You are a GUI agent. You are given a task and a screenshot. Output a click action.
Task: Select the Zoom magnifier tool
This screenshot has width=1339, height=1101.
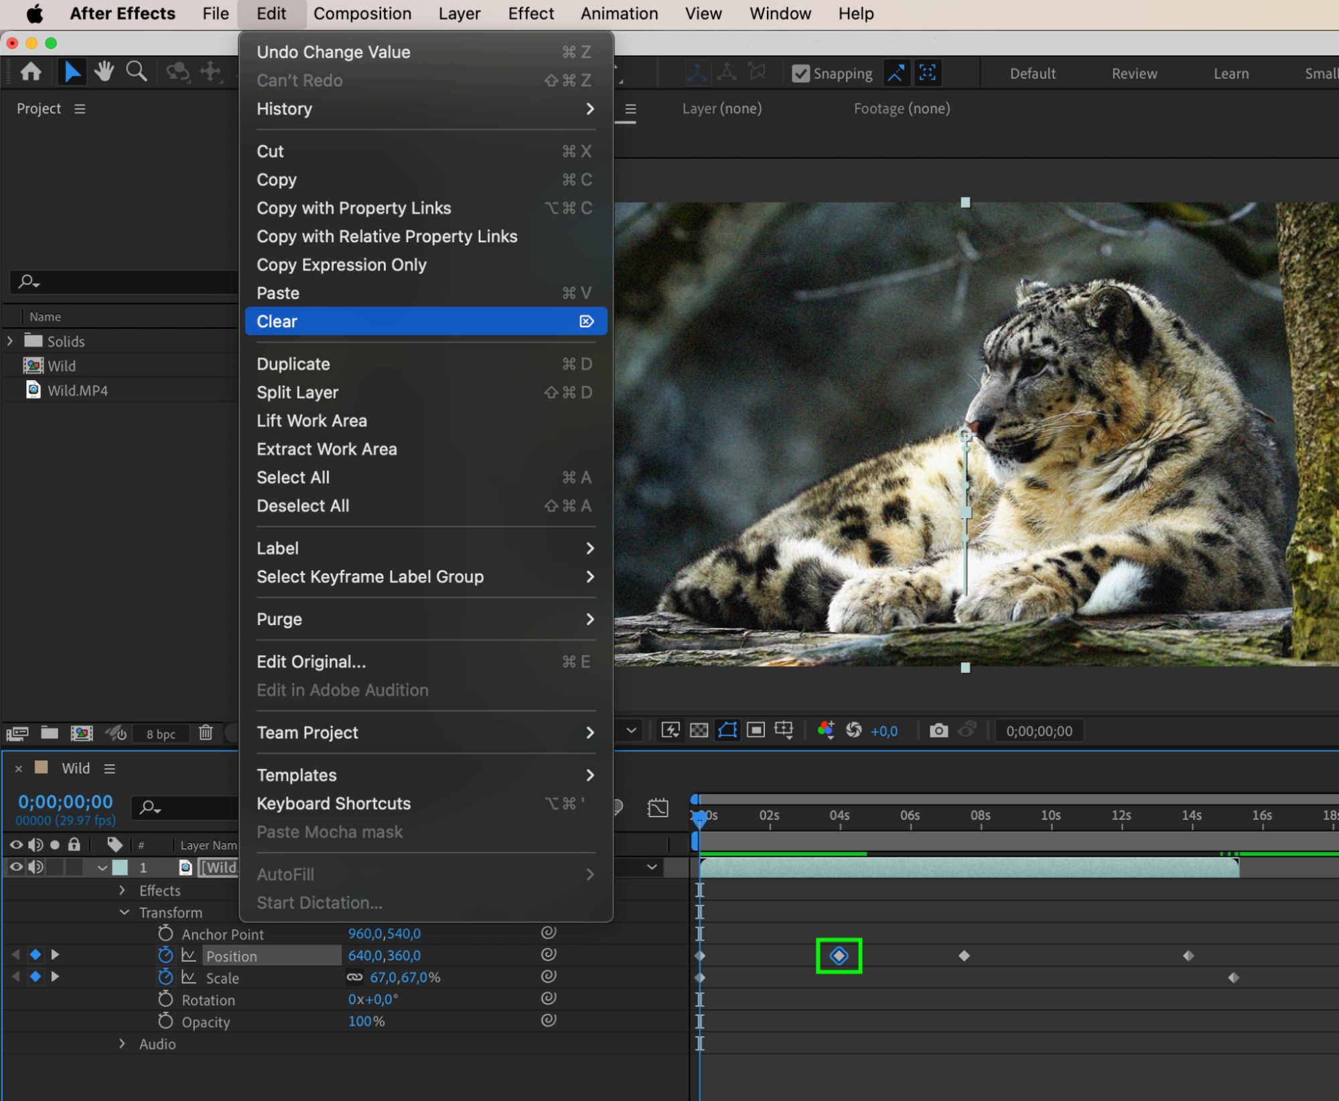coord(137,71)
